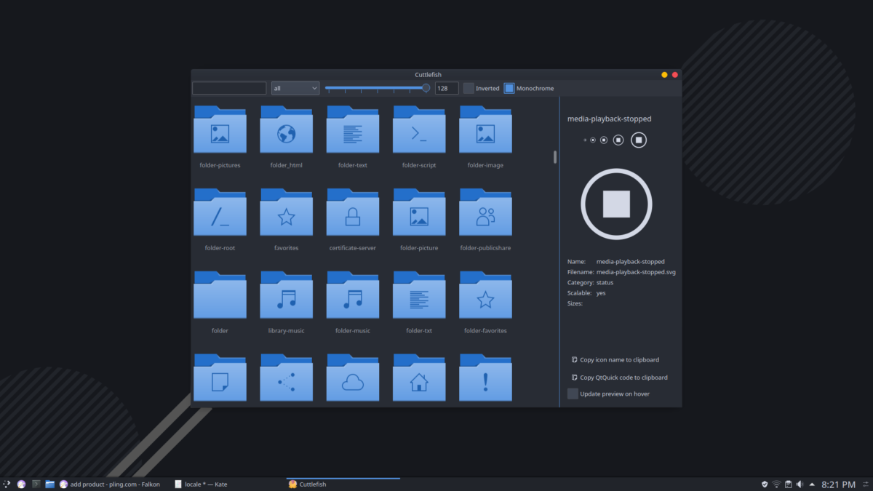Disable the Monochrome checkbox
The image size is (873, 491).
[x=509, y=88]
